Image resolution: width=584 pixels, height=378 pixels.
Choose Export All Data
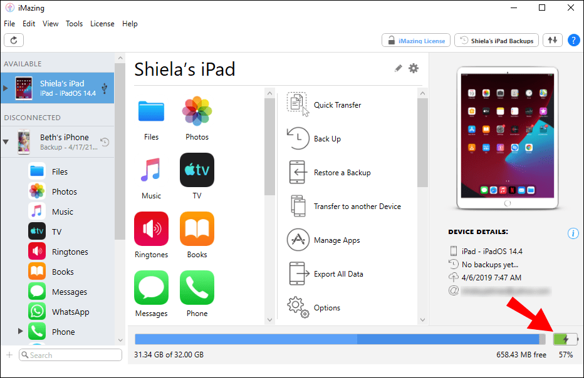point(325,274)
